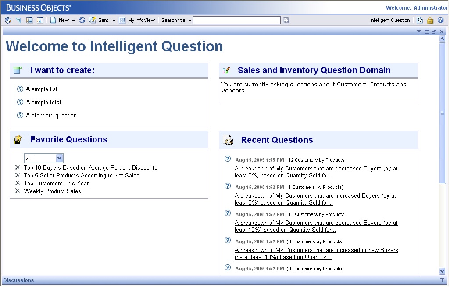Maximize the Intelligent Question panel
The width and height of the screenshot is (450, 287).
(427, 32)
